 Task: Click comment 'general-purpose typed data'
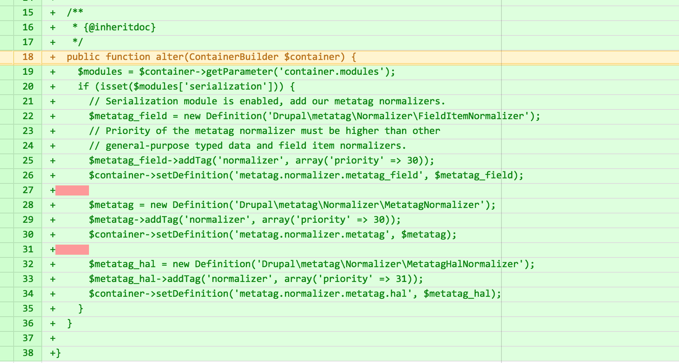coord(248,146)
